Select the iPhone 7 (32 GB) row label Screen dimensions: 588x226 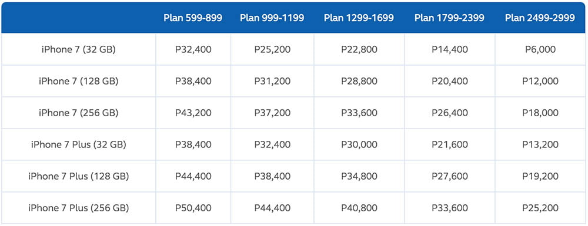[x=78, y=49]
